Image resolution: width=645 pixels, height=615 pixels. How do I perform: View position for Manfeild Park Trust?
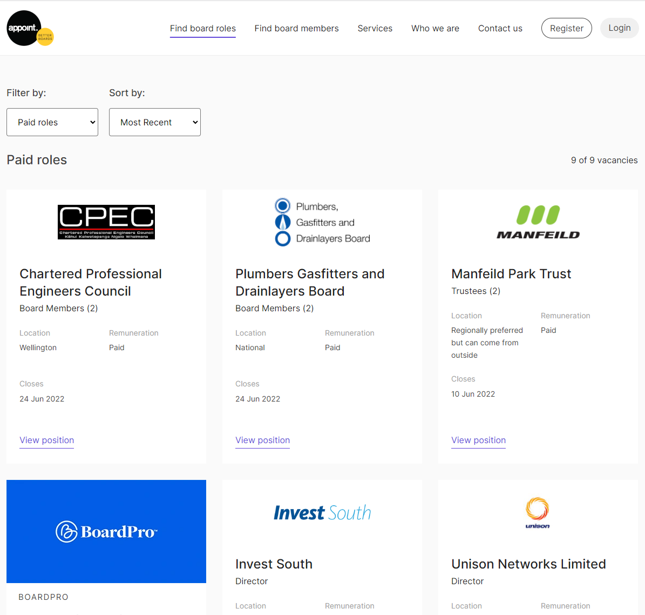(x=478, y=440)
